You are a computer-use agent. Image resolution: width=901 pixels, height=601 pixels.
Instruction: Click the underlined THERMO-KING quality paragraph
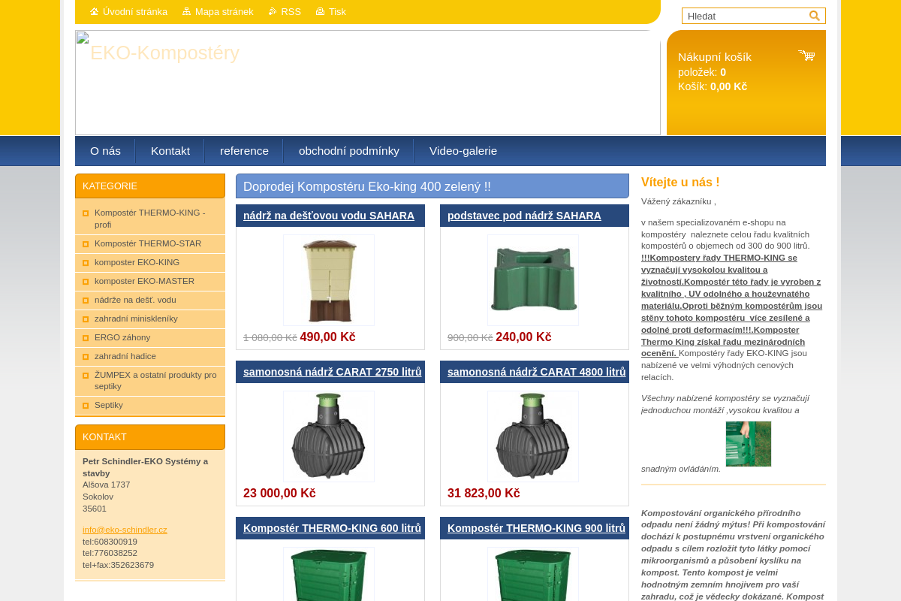731,306
